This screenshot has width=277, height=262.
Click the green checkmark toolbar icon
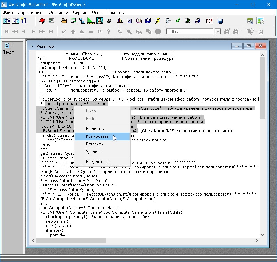click(178, 21)
